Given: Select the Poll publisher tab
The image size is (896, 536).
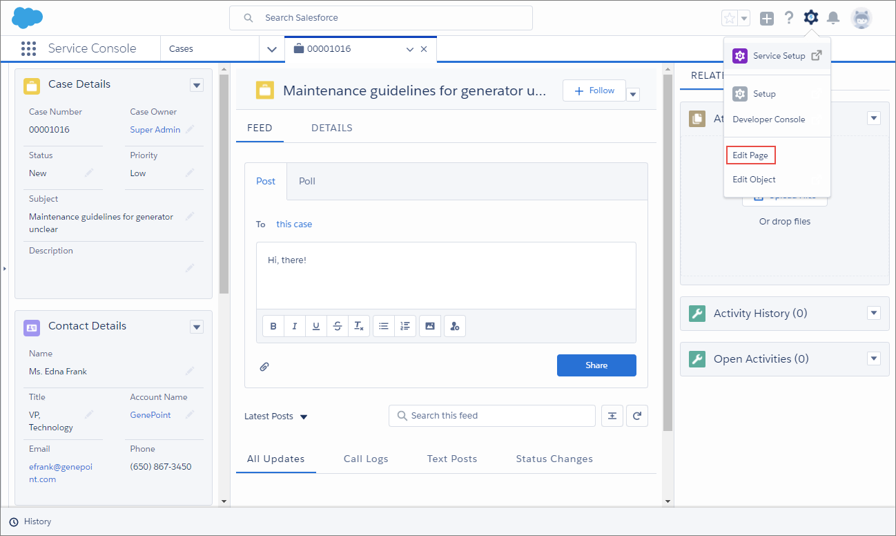Looking at the screenshot, I should click(x=307, y=181).
